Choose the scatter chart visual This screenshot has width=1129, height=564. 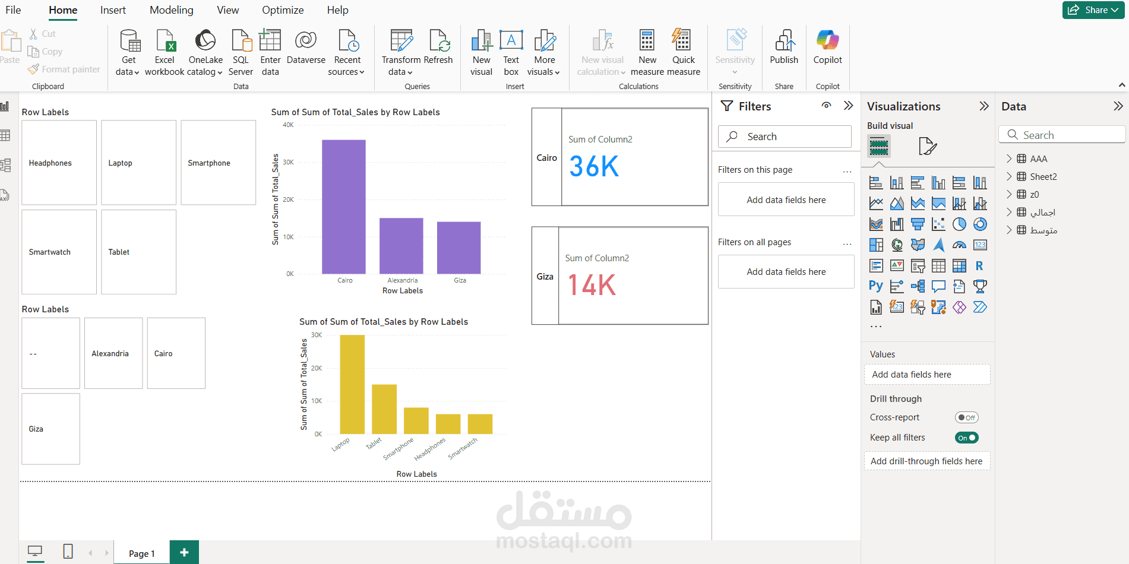click(938, 224)
